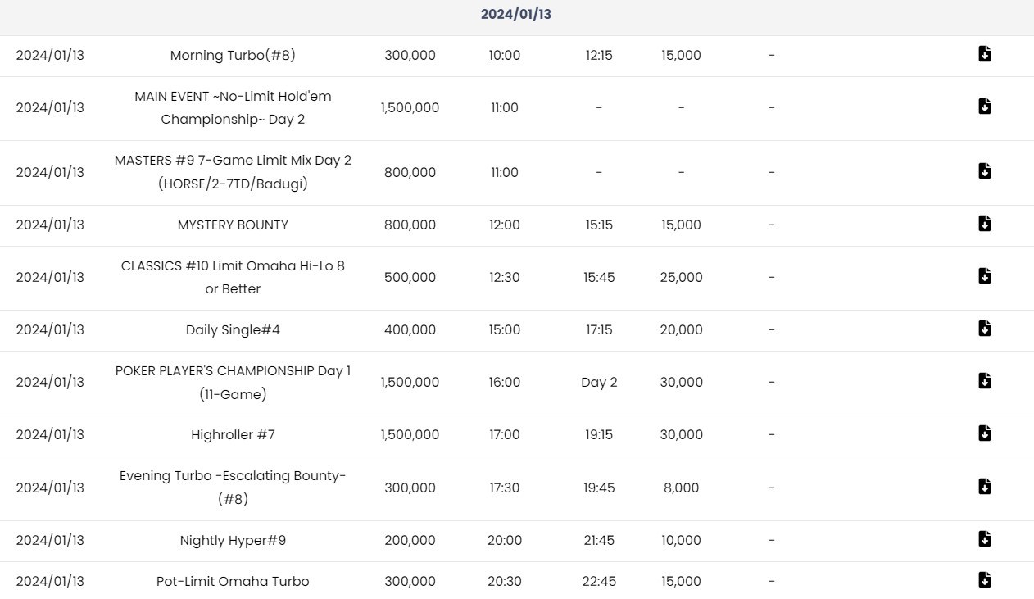Select the 19:15 time cell

point(599,434)
